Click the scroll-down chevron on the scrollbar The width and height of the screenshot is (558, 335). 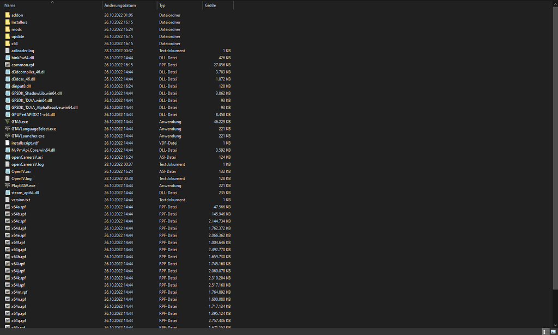554,325
